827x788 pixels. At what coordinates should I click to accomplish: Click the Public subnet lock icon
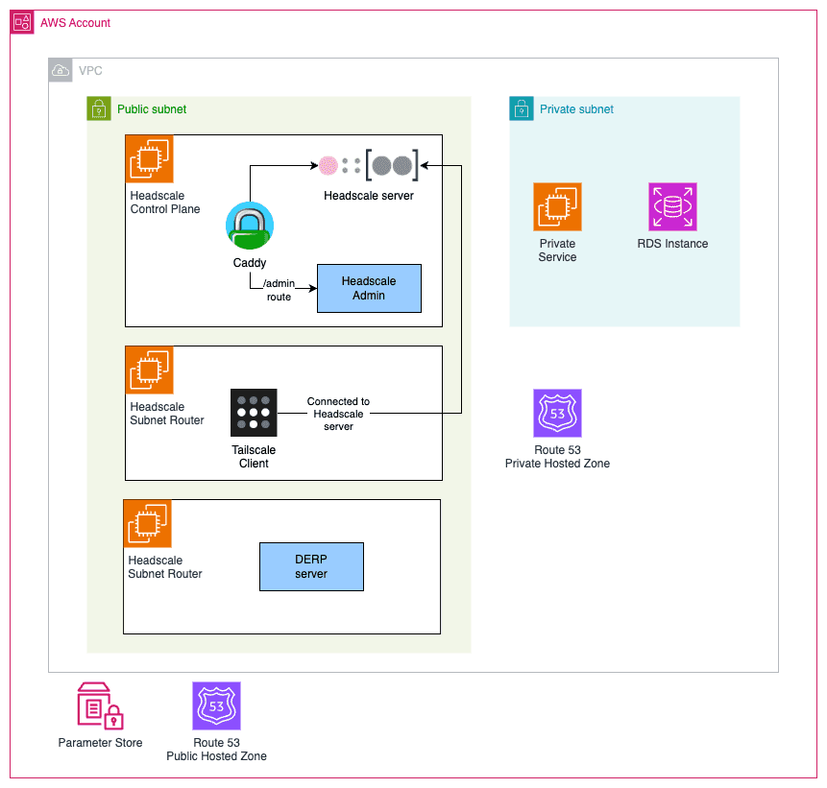pyautogui.click(x=99, y=109)
